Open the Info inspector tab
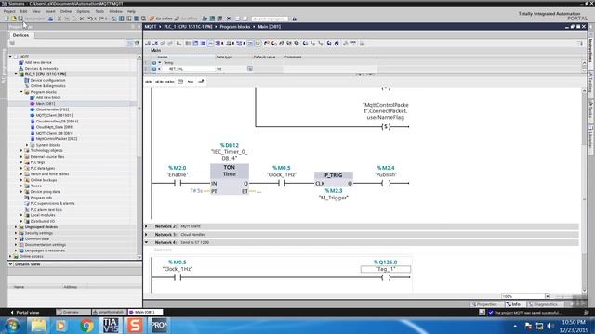595x334 pixels. click(514, 304)
